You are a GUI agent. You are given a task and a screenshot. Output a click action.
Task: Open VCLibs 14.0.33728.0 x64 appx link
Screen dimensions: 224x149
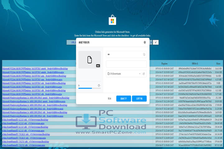click(x=32, y=87)
